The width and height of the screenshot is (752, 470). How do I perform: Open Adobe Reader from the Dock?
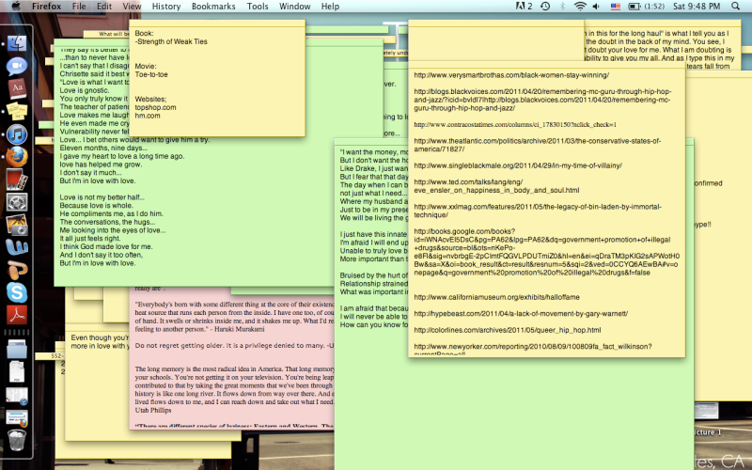coord(17,315)
